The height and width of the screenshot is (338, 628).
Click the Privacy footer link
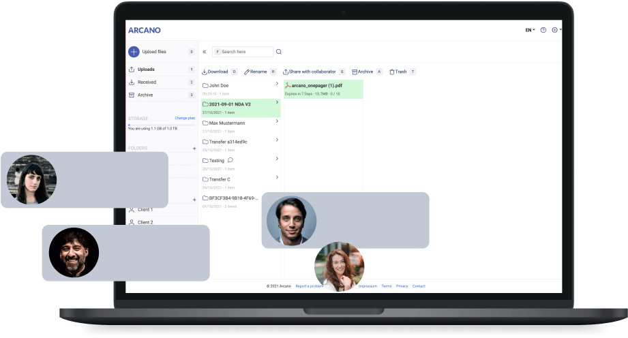pos(402,286)
